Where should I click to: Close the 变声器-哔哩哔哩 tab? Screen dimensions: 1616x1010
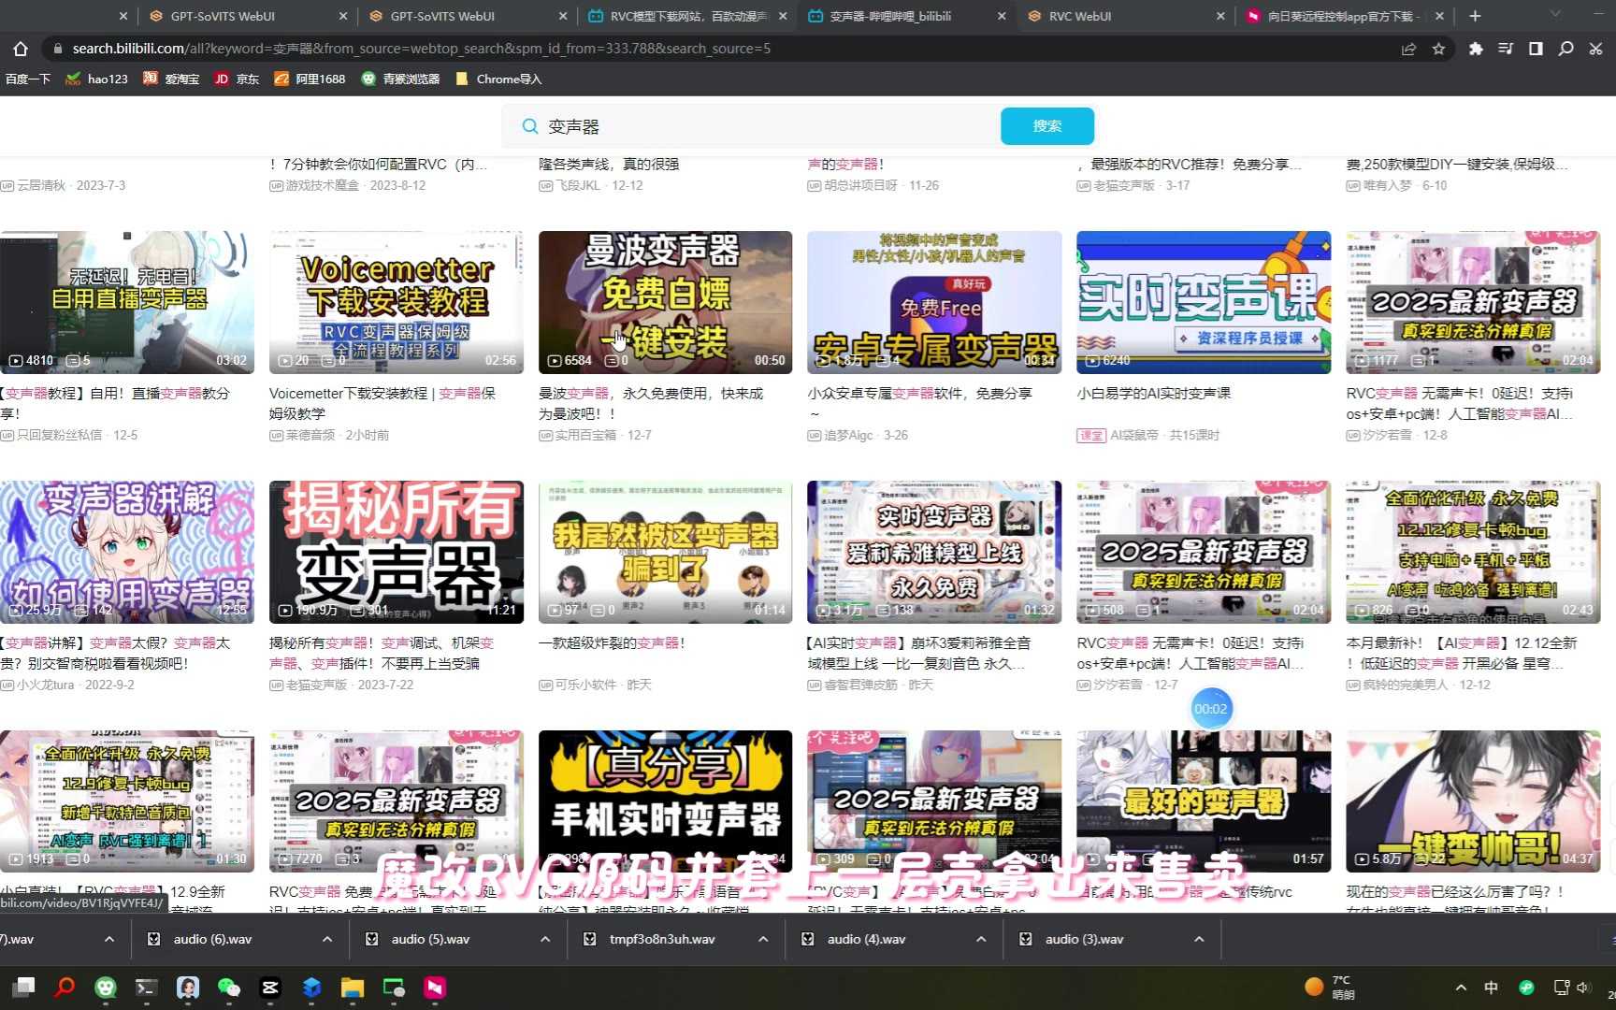click(1002, 16)
